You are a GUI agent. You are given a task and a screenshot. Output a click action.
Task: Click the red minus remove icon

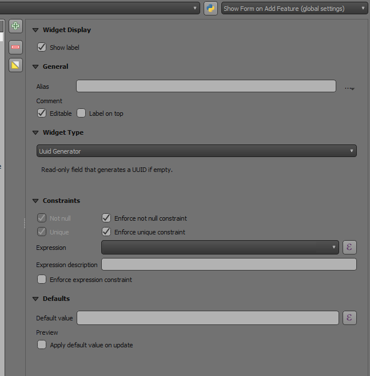coord(15,47)
